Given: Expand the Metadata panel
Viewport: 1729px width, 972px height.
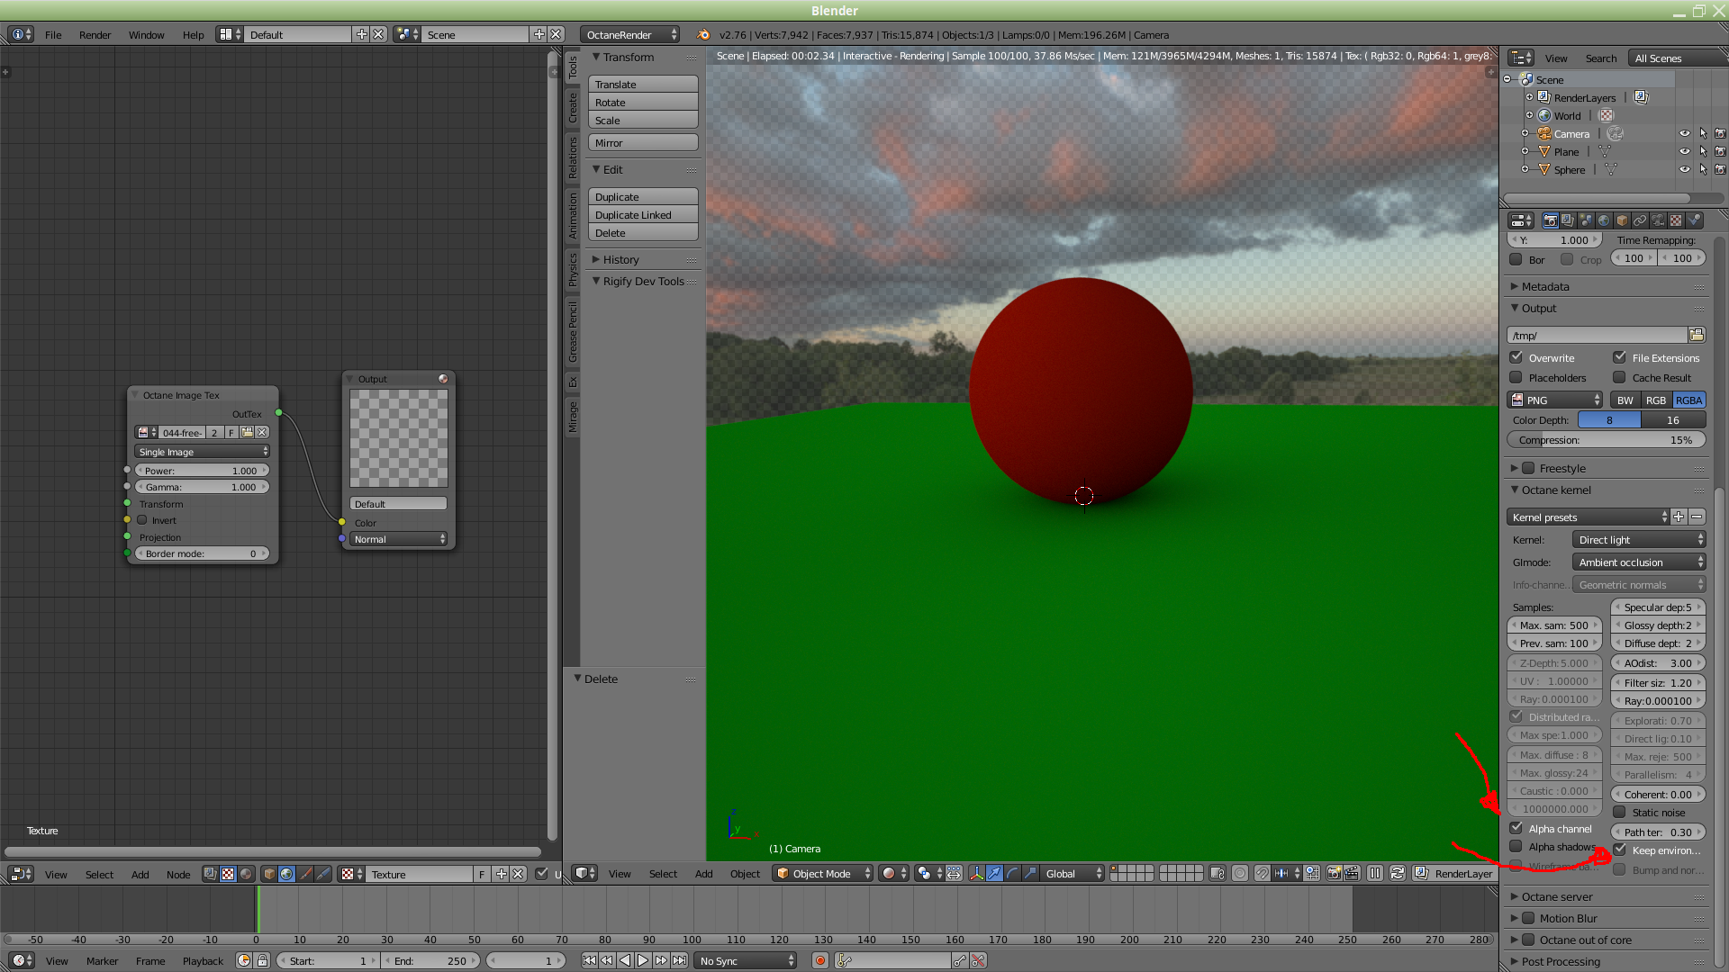Looking at the screenshot, I should [1544, 286].
